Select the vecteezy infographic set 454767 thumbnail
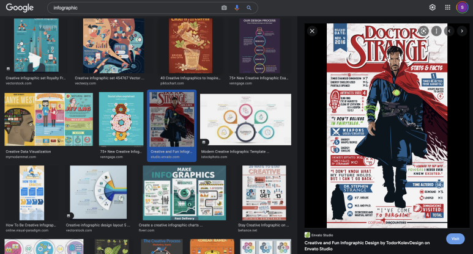Screen dimensions: 473x254 (x=113, y=46)
